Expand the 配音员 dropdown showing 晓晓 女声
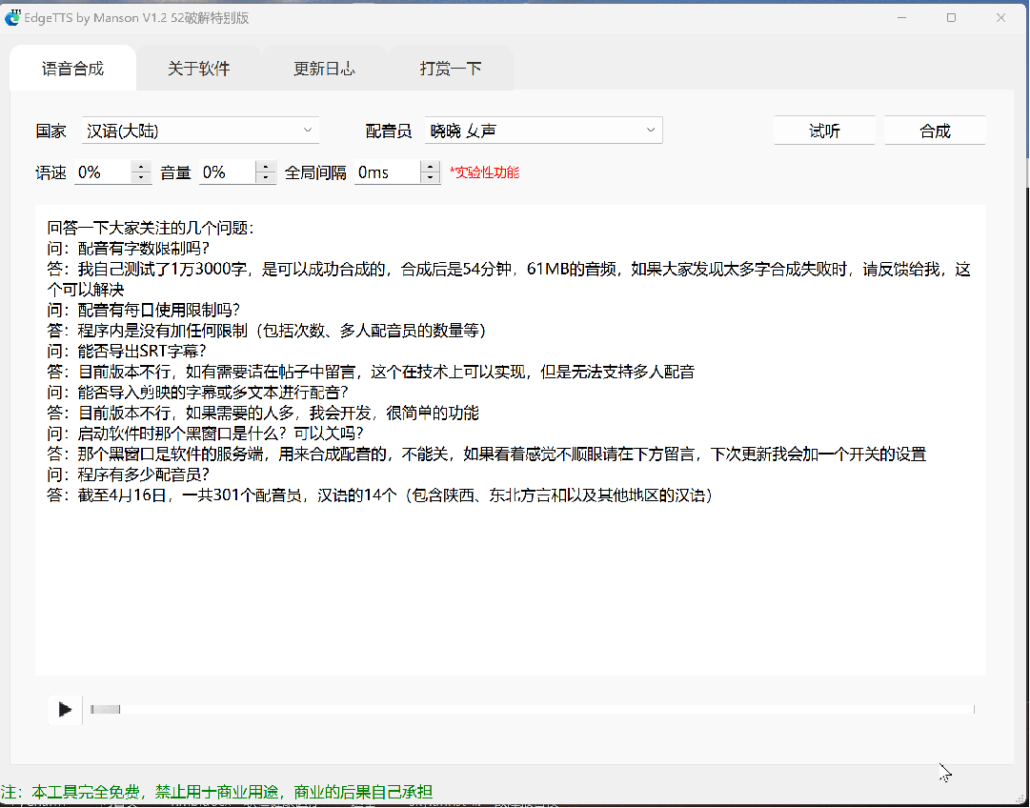This screenshot has width=1030, height=808. [543, 131]
